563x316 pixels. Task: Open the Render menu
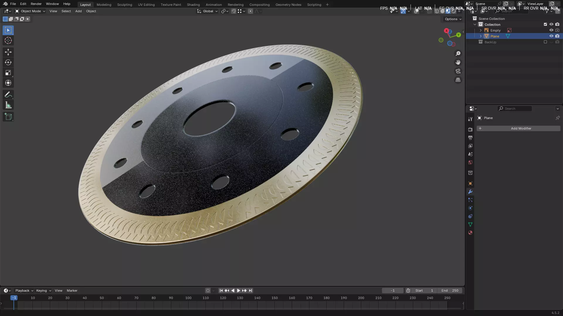[36, 4]
